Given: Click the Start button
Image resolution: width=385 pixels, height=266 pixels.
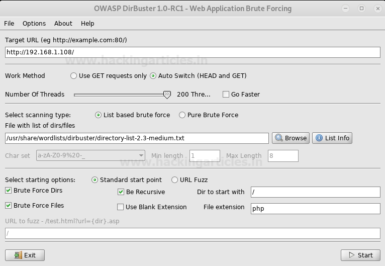Looking at the screenshot, I should point(360,255).
